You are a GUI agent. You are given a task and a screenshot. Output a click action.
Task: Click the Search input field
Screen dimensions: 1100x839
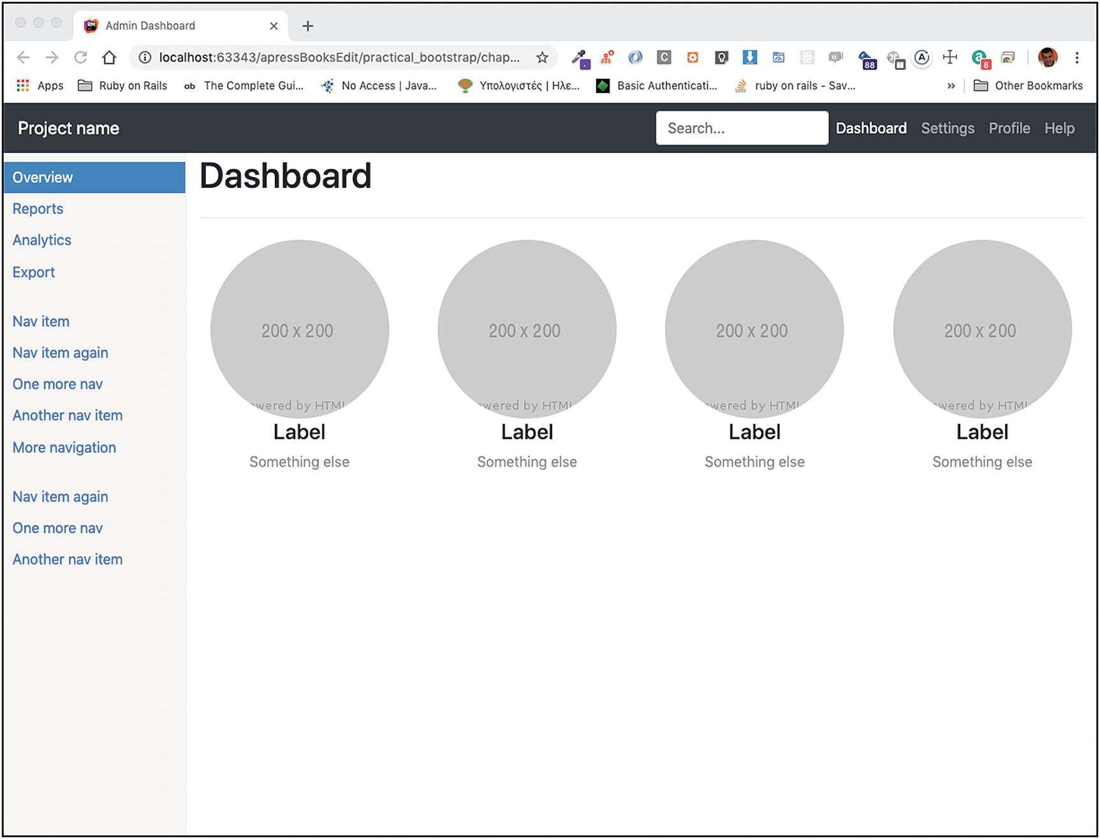(742, 128)
